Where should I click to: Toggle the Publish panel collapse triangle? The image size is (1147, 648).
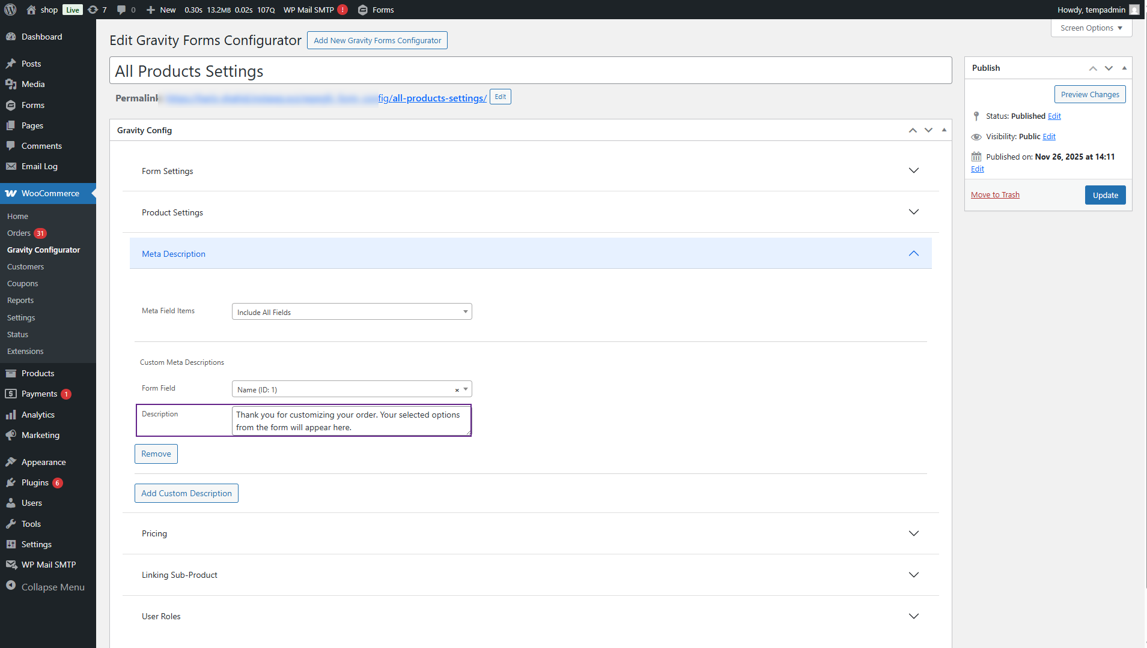(1124, 68)
